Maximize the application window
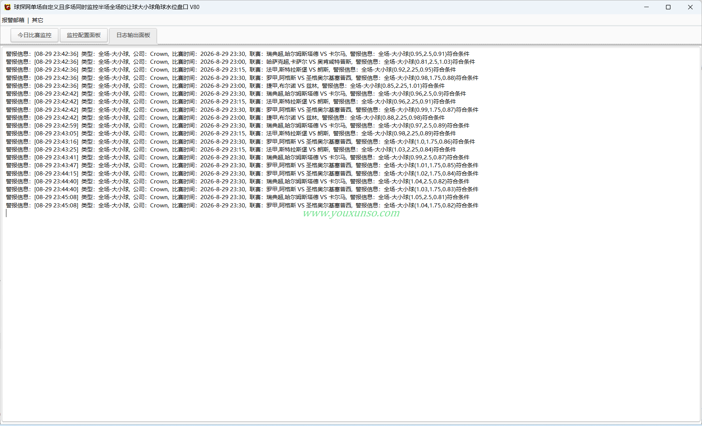The height and width of the screenshot is (426, 702). (668, 7)
